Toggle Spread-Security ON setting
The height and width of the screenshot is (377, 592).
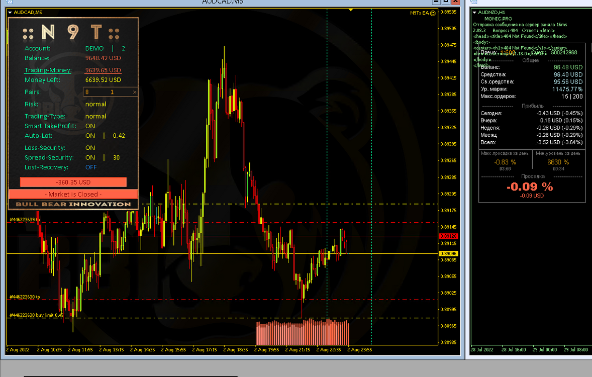point(90,157)
